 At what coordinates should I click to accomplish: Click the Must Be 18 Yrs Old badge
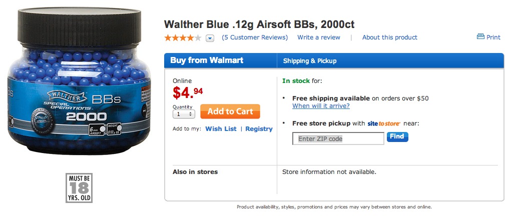[79, 187]
